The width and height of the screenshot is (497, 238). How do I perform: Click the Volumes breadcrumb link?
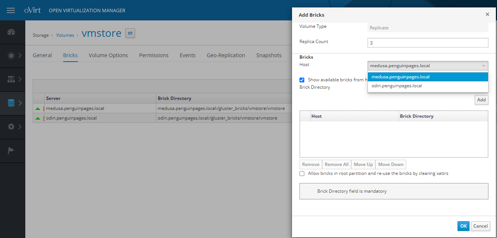65,35
